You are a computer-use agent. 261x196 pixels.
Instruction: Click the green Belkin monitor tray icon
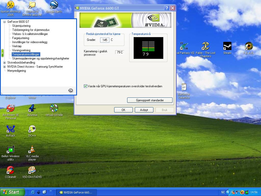[247, 192]
